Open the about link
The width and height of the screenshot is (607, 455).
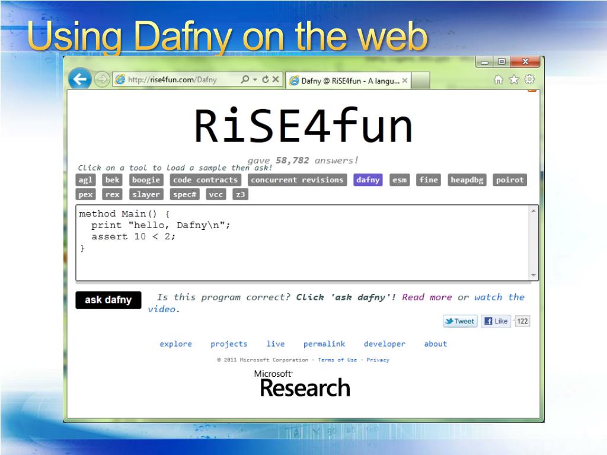[x=436, y=344]
